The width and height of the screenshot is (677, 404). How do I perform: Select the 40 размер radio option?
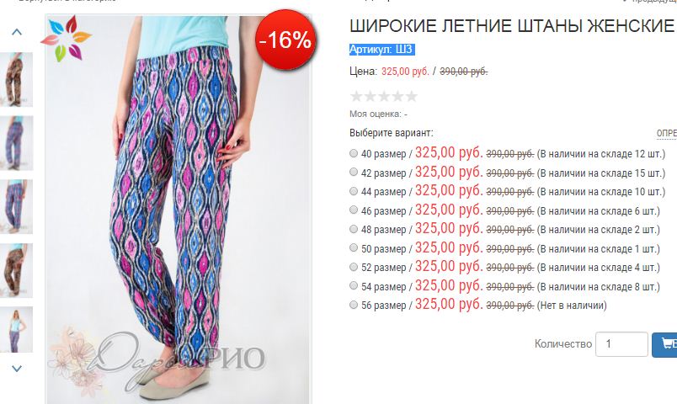(x=354, y=153)
